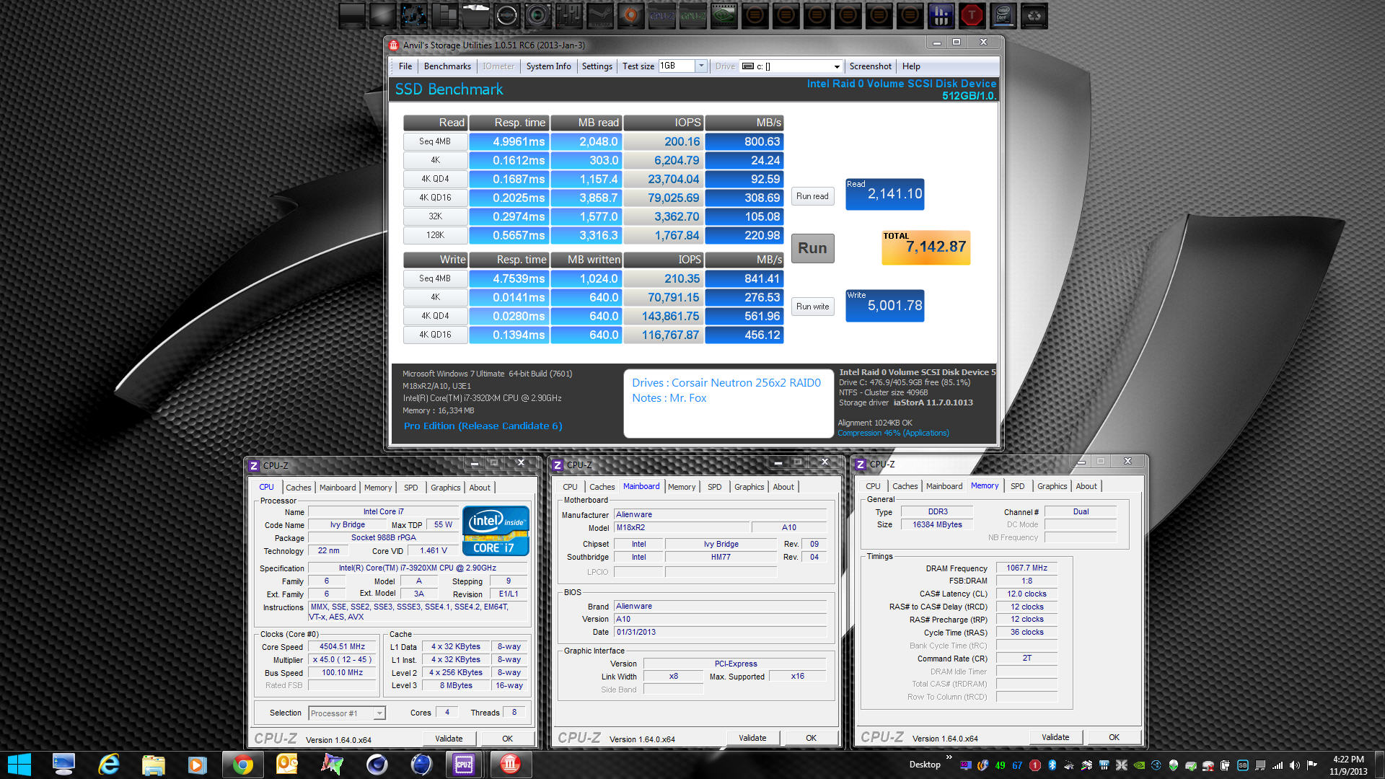Expand the Desktop toolbar chevron
This screenshot has width=1385, height=779.
[x=949, y=757]
